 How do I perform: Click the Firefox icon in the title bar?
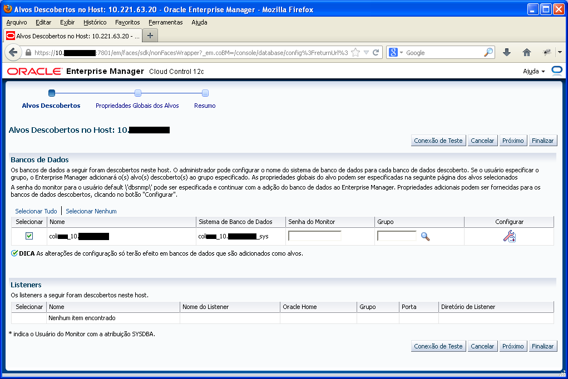(x=8, y=9)
